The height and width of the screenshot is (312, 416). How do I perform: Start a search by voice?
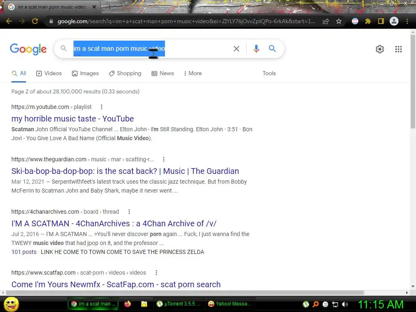click(x=256, y=49)
